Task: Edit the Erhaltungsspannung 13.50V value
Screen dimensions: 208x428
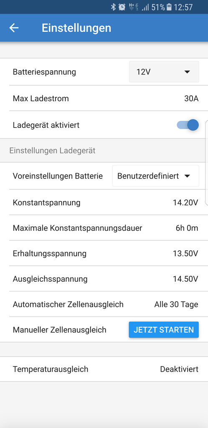Action: tap(104, 253)
